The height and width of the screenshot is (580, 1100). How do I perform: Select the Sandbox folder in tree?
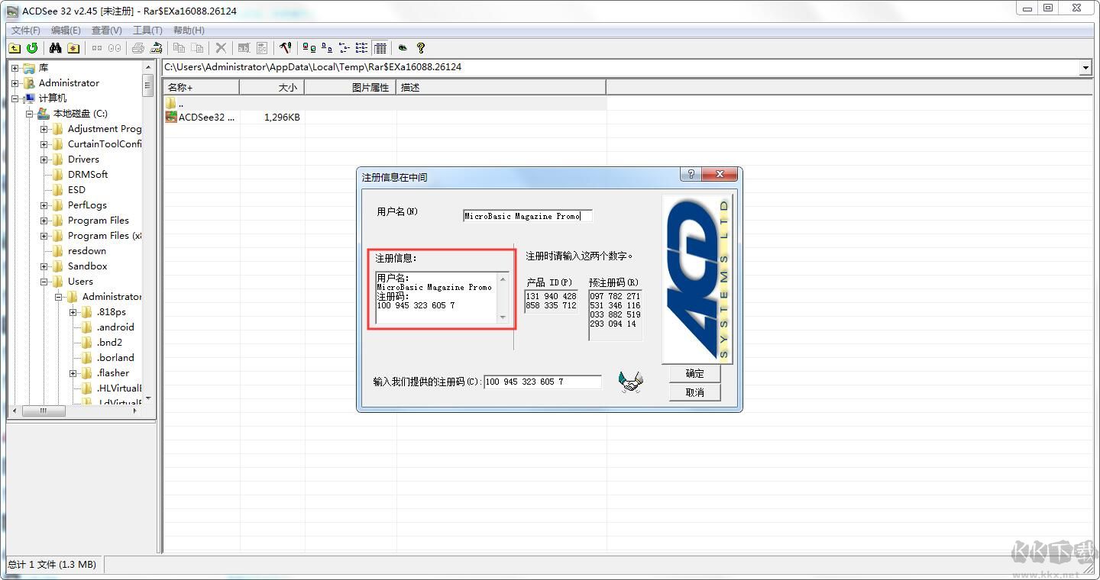(x=87, y=266)
